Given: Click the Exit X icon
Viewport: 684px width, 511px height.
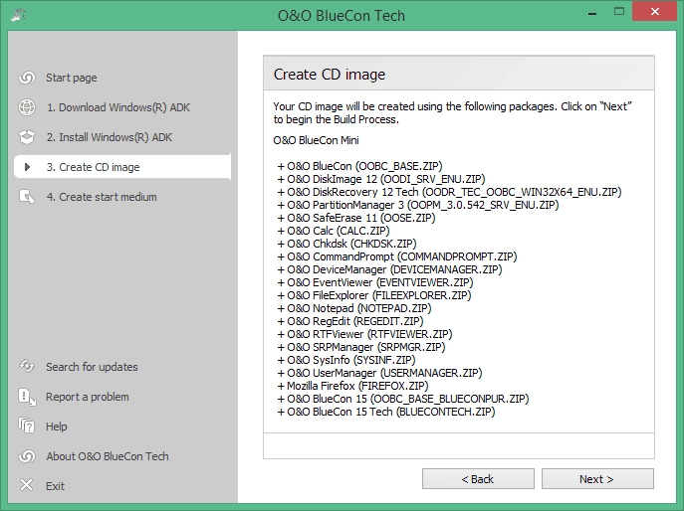Looking at the screenshot, I should click(x=27, y=485).
